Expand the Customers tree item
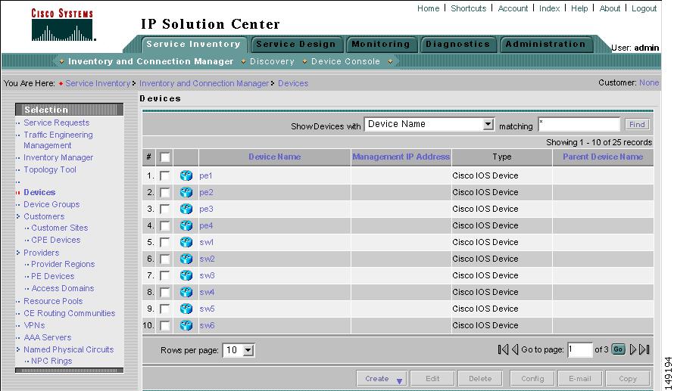674x391 pixels. pyautogui.click(x=18, y=216)
